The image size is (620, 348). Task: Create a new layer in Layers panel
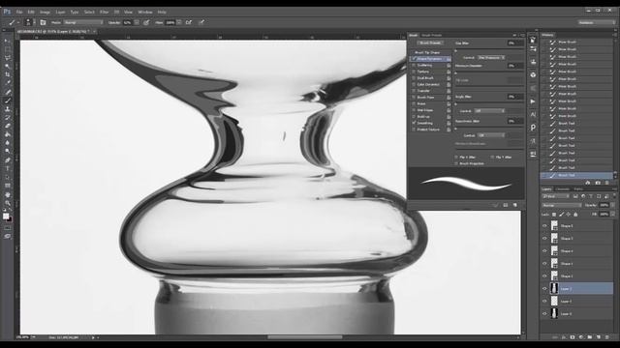599,337
